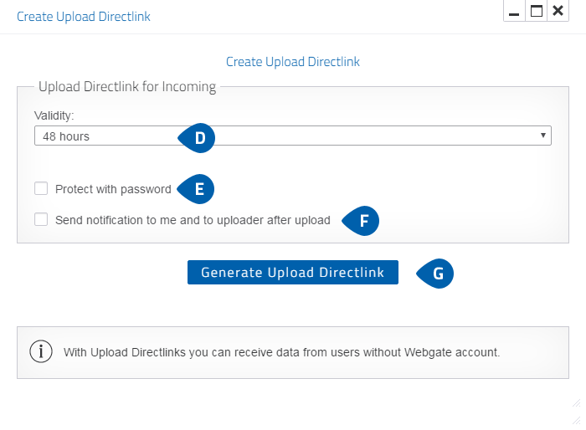Click the blue D callout marker

197,138
